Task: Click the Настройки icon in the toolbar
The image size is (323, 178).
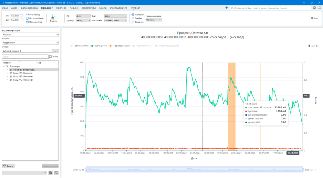Action: [x=133, y=15]
